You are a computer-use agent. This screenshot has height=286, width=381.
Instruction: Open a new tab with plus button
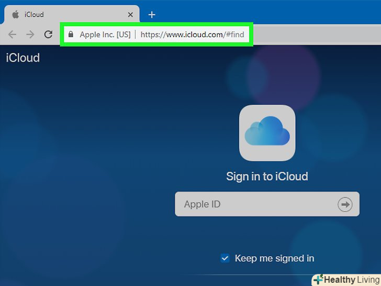pyautogui.click(x=152, y=15)
